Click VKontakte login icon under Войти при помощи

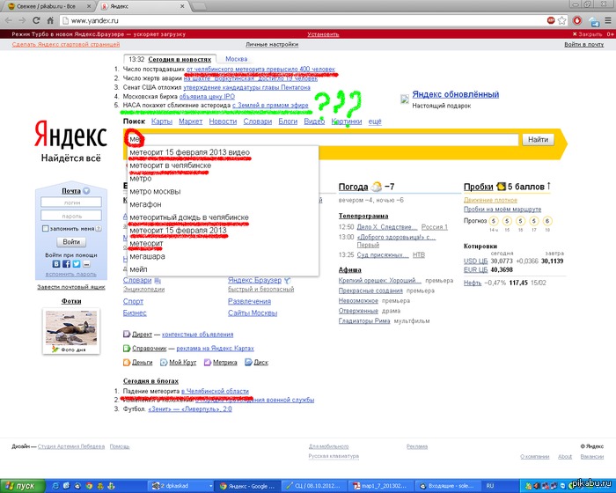pyautogui.click(x=55, y=264)
